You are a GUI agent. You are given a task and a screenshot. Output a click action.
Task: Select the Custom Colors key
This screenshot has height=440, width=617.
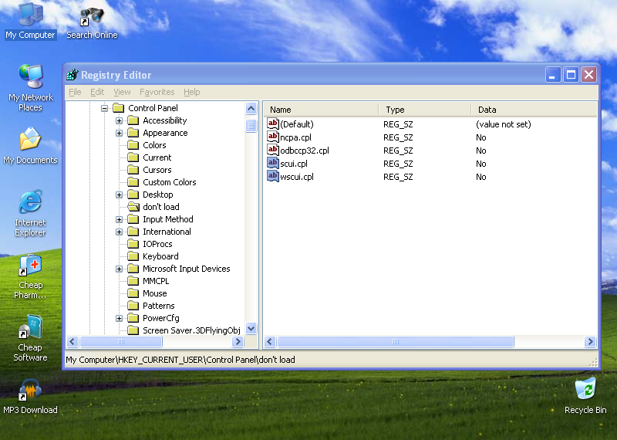pyautogui.click(x=169, y=182)
